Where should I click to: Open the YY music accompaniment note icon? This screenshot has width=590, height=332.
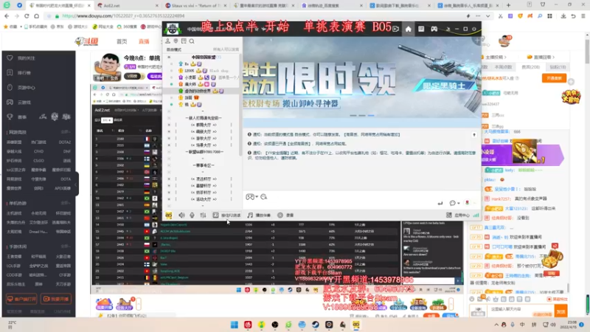pyautogui.click(x=250, y=215)
